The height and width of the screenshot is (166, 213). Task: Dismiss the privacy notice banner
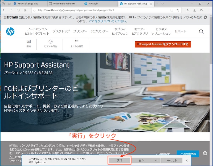(205, 17)
